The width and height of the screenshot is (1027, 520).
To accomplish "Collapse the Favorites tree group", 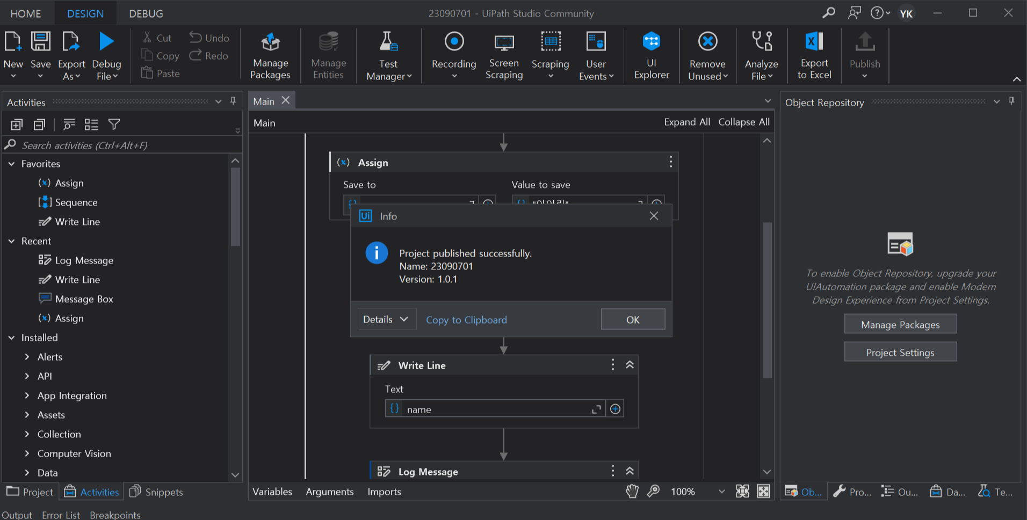I will point(11,164).
